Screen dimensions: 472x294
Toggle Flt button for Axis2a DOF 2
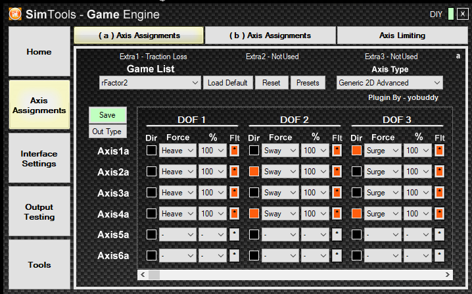pos(337,172)
